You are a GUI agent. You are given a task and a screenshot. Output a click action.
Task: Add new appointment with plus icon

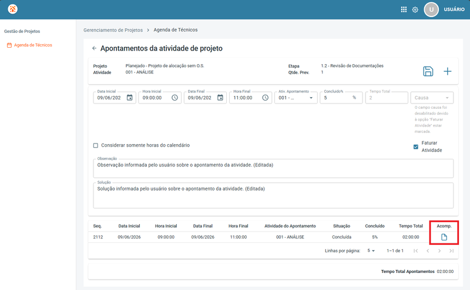pos(447,71)
